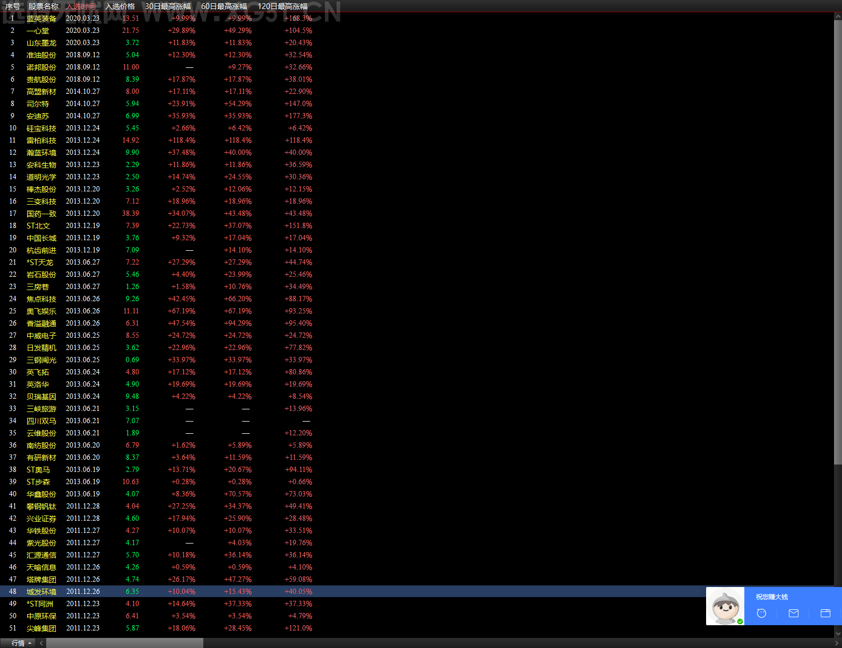Select highlighted stock 城发环境
Screen dimensions: 842x648
coord(41,592)
